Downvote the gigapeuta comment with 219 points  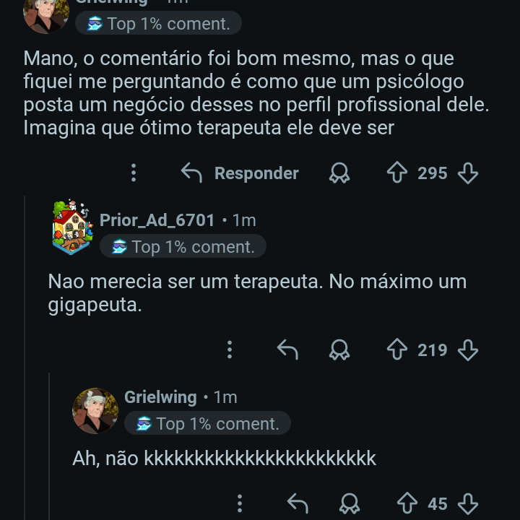[468, 350]
